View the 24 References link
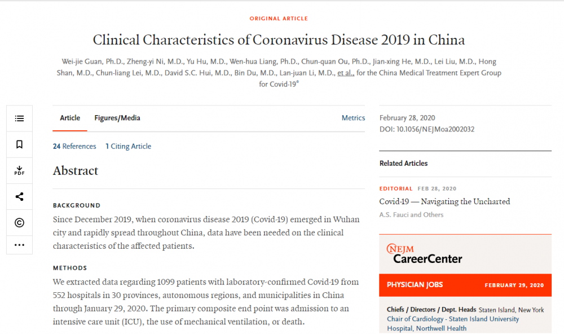 [74, 147]
